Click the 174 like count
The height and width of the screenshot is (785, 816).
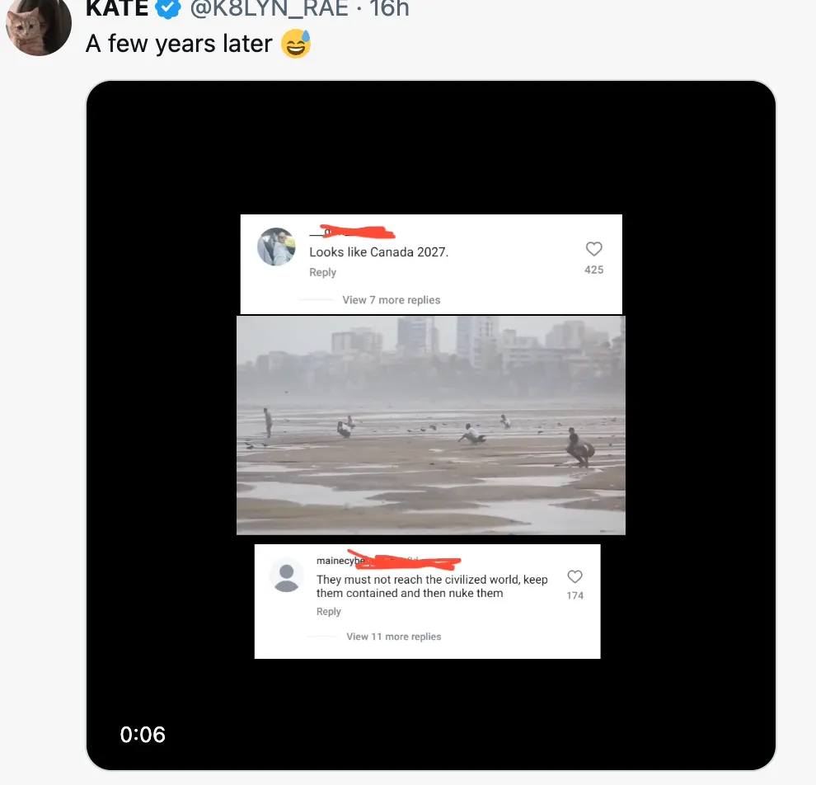(574, 595)
